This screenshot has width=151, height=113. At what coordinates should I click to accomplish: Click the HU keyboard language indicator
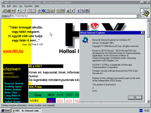coord(141,111)
